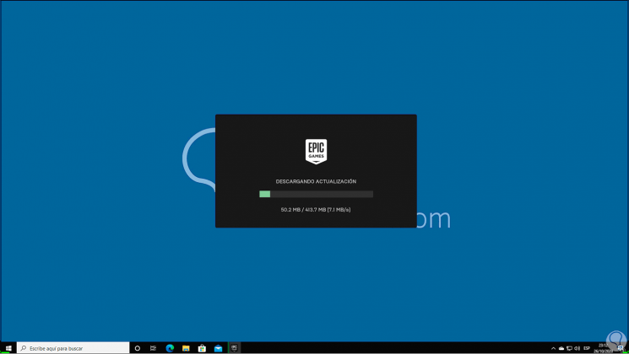The image size is (629, 354).
Task: Open the OneDrive cloud tray icon
Action: [561, 348]
